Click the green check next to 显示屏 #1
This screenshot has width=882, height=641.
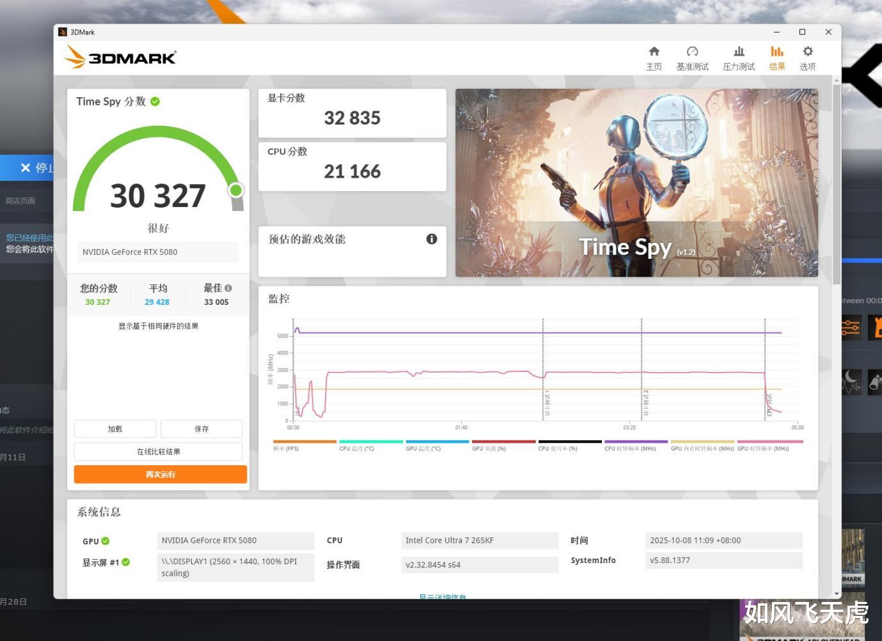pyautogui.click(x=126, y=562)
